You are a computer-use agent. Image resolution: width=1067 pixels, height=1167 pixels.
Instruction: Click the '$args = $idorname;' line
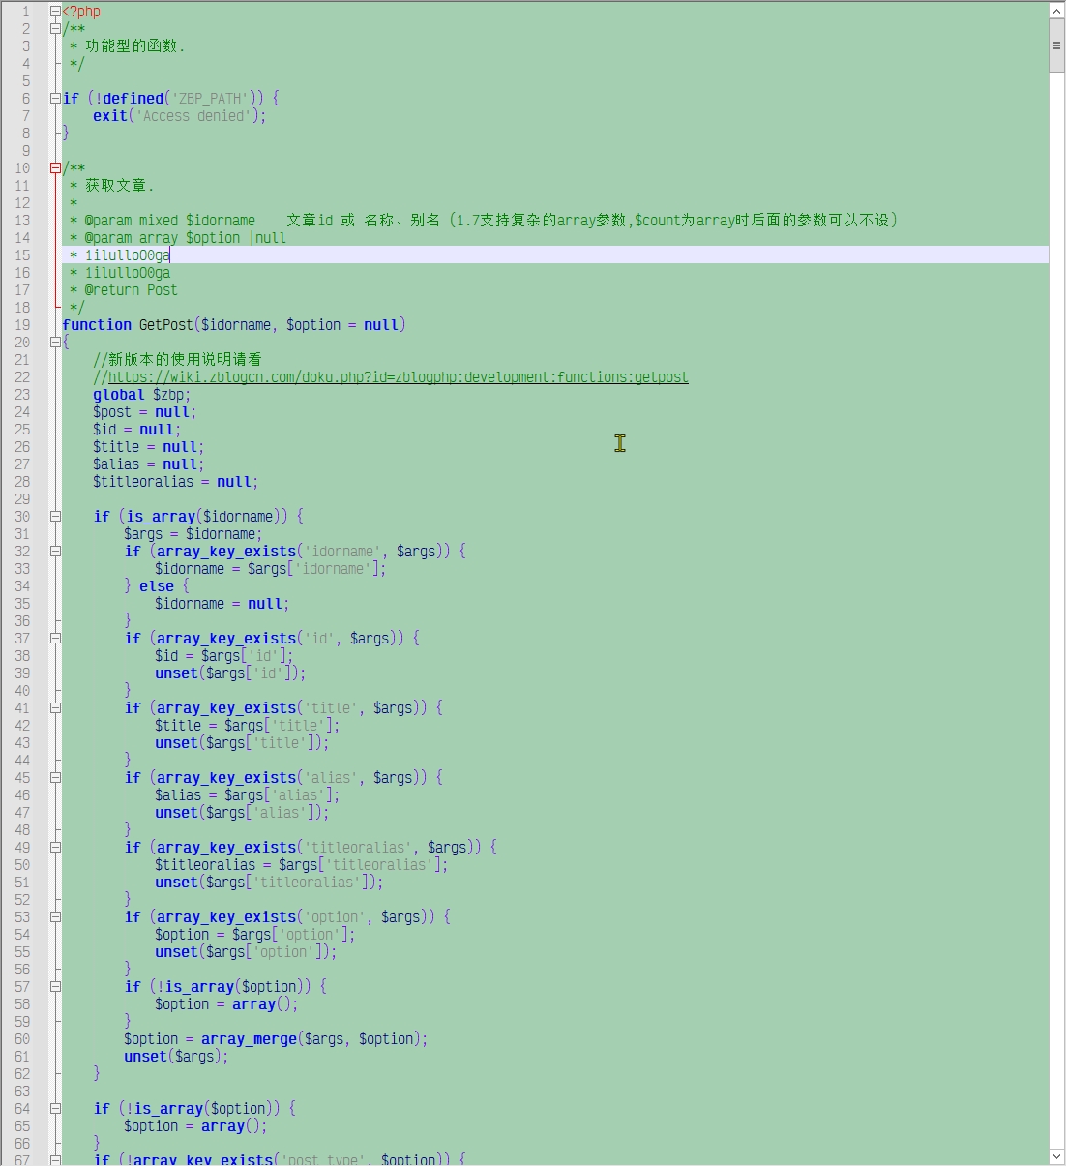click(193, 534)
